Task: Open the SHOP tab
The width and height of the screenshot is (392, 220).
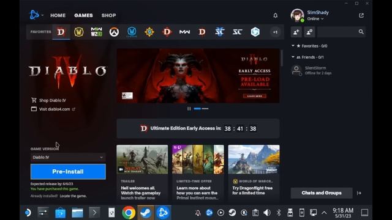Action: 108,15
